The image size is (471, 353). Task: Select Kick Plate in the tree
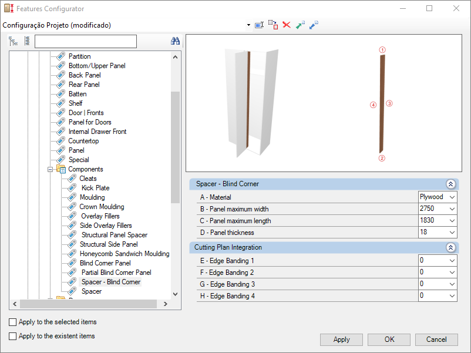click(x=95, y=188)
